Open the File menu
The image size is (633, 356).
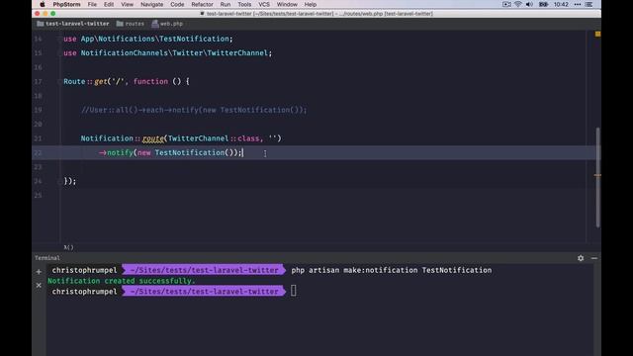pyautogui.click(x=92, y=4)
